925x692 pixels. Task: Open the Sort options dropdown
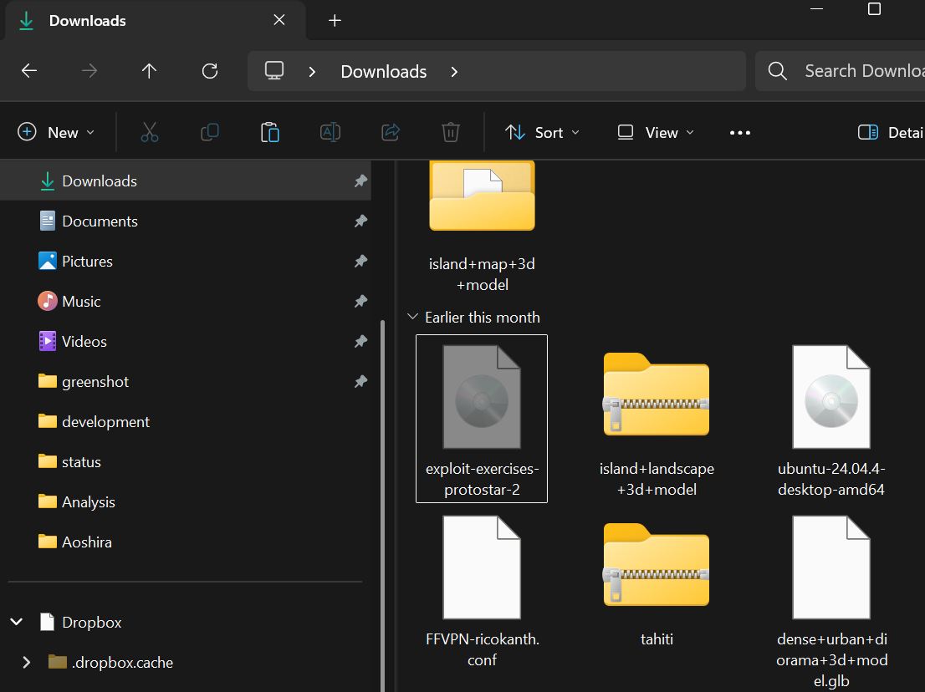tap(542, 132)
